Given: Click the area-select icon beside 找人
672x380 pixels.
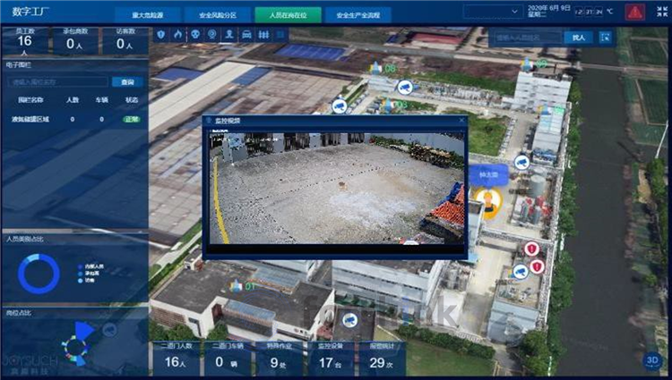Looking at the screenshot, I should (606, 38).
